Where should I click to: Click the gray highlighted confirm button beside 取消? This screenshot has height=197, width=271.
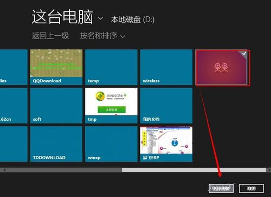(x=221, y=188)
